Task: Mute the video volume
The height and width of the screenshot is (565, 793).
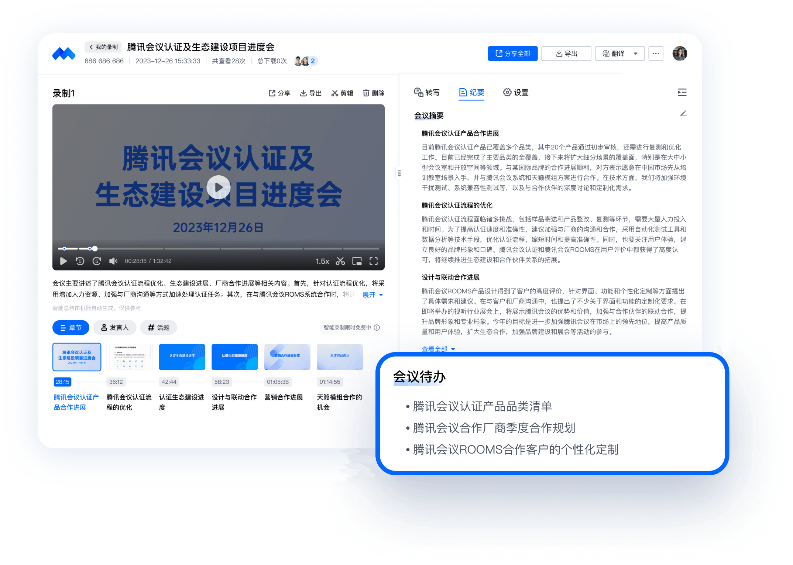Action: point(113,261)
